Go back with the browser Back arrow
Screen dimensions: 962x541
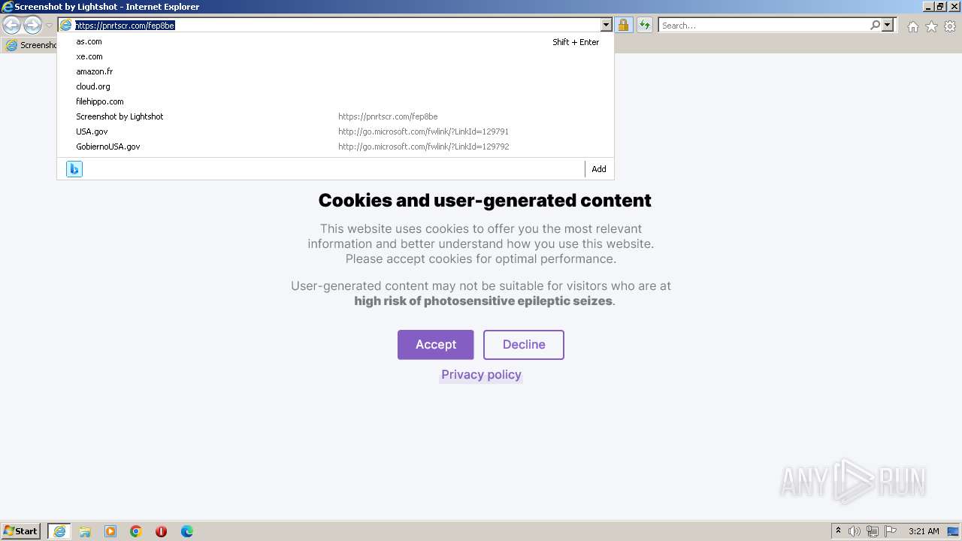point(12,26)
